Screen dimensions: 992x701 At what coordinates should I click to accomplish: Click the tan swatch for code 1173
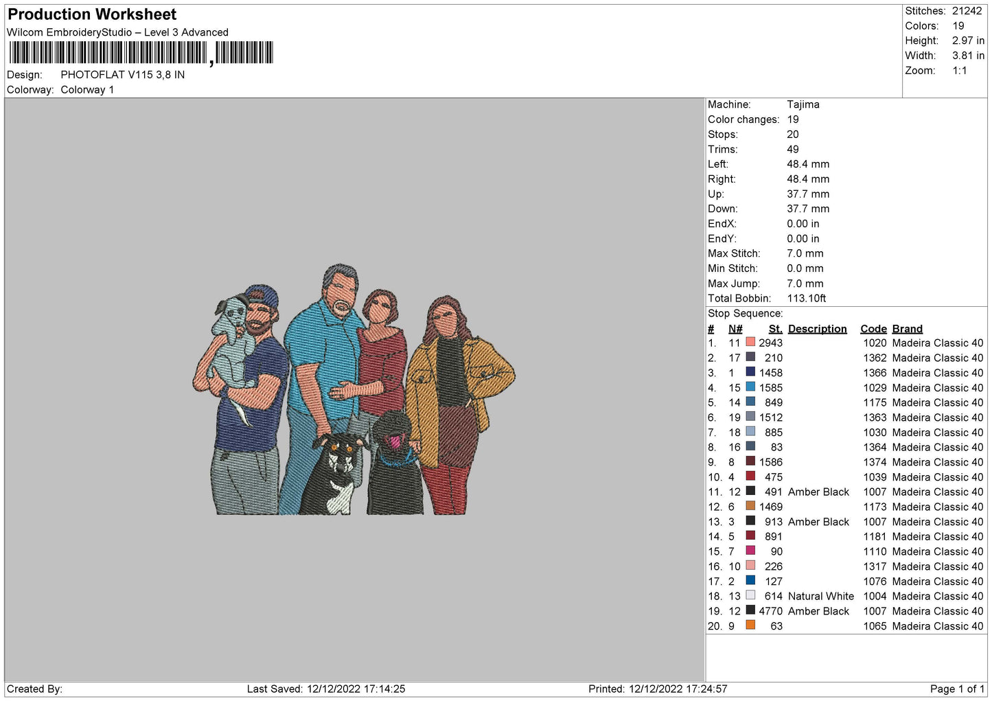(x=750, y=507)
